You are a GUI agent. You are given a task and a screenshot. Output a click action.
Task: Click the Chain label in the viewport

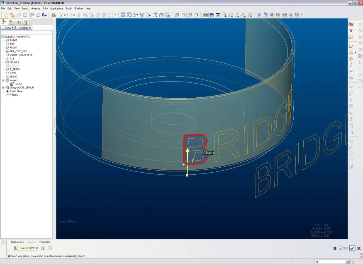(208, 152)
